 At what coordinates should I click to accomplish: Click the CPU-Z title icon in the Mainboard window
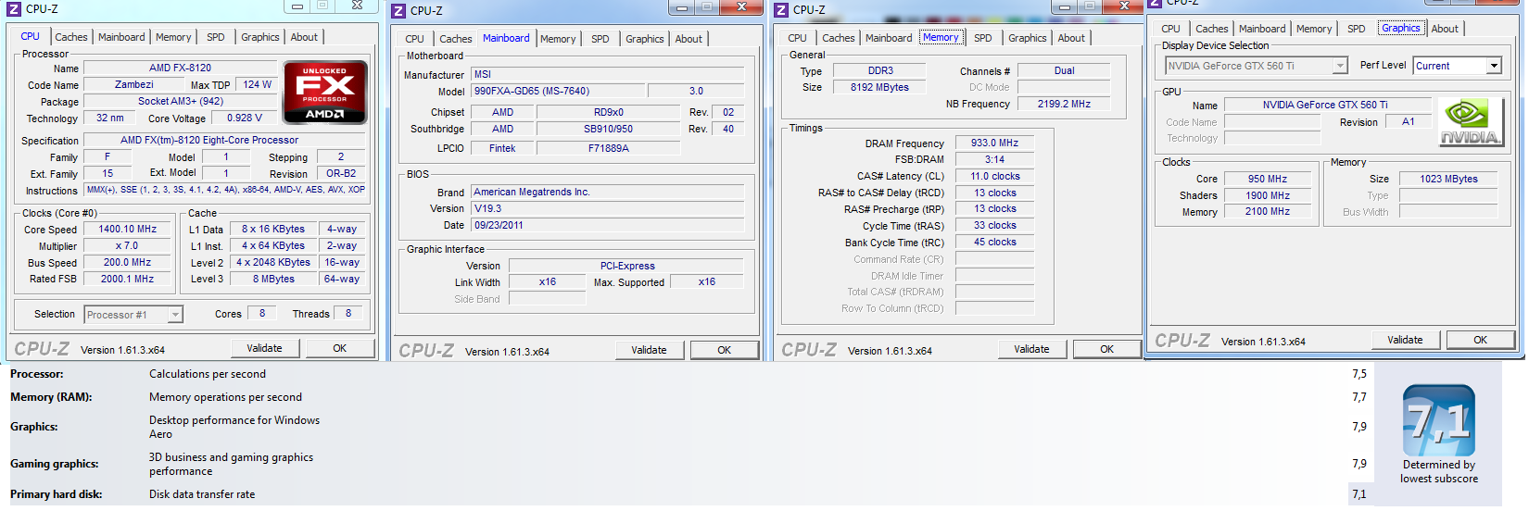point(398,10)
